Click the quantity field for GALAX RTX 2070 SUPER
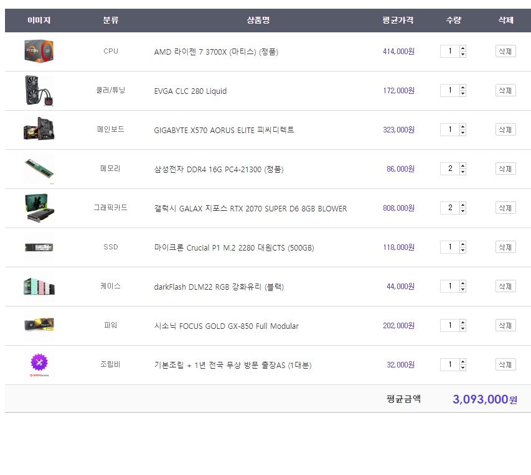The width and height of the screenshot is (531, 475). coord(449,208)
